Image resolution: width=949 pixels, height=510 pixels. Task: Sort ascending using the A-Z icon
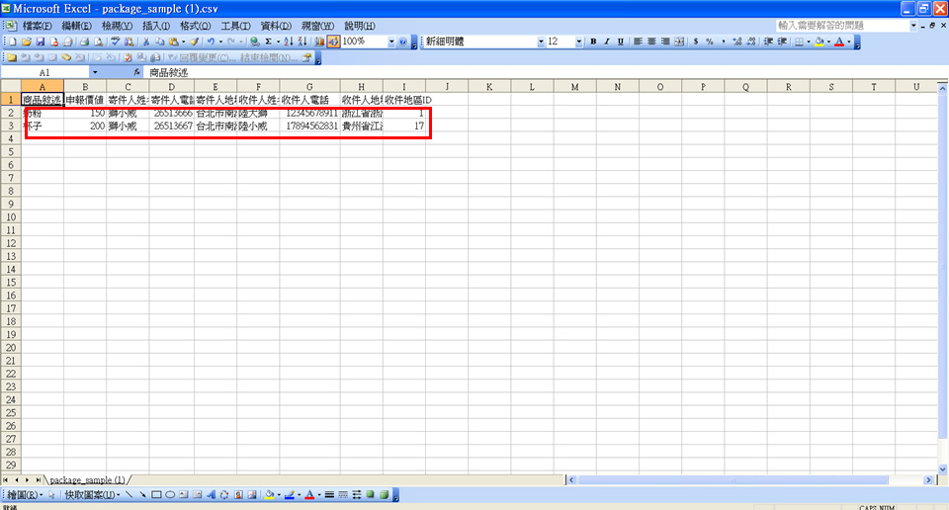(x=287, y=42)
